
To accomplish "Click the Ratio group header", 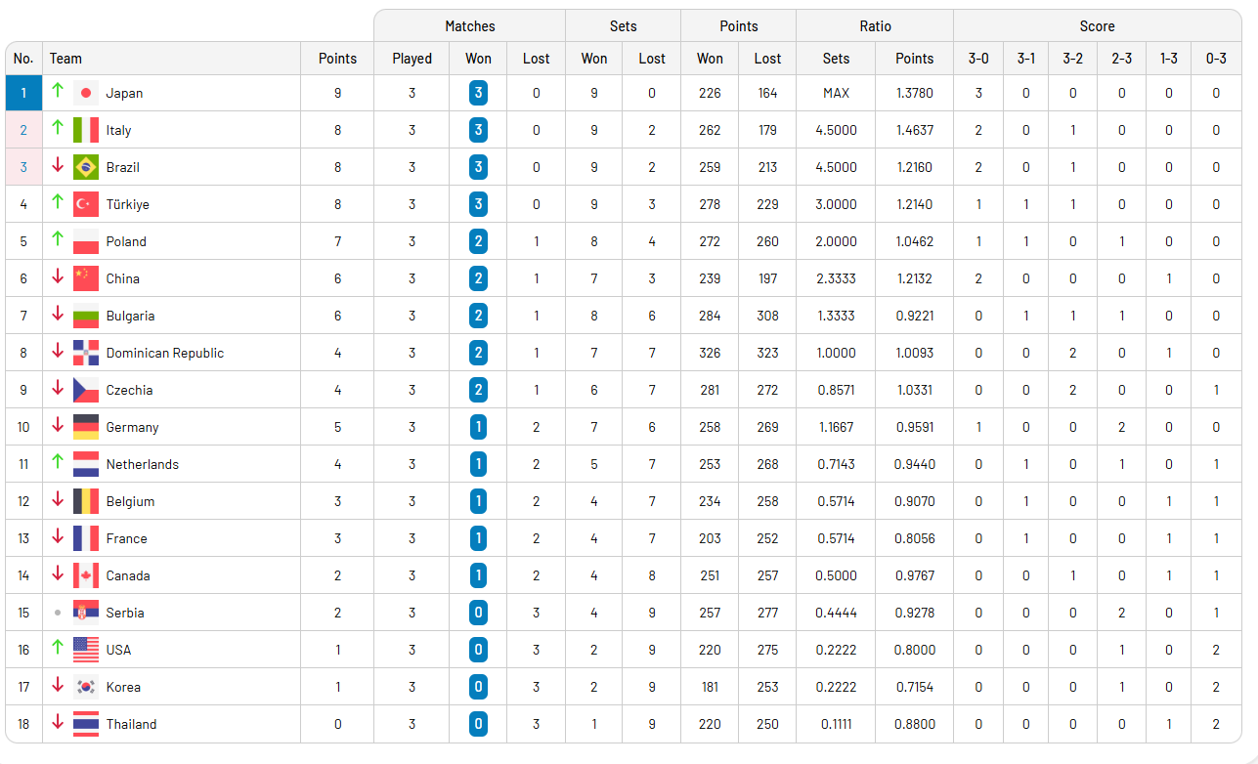I will point(875,26).
